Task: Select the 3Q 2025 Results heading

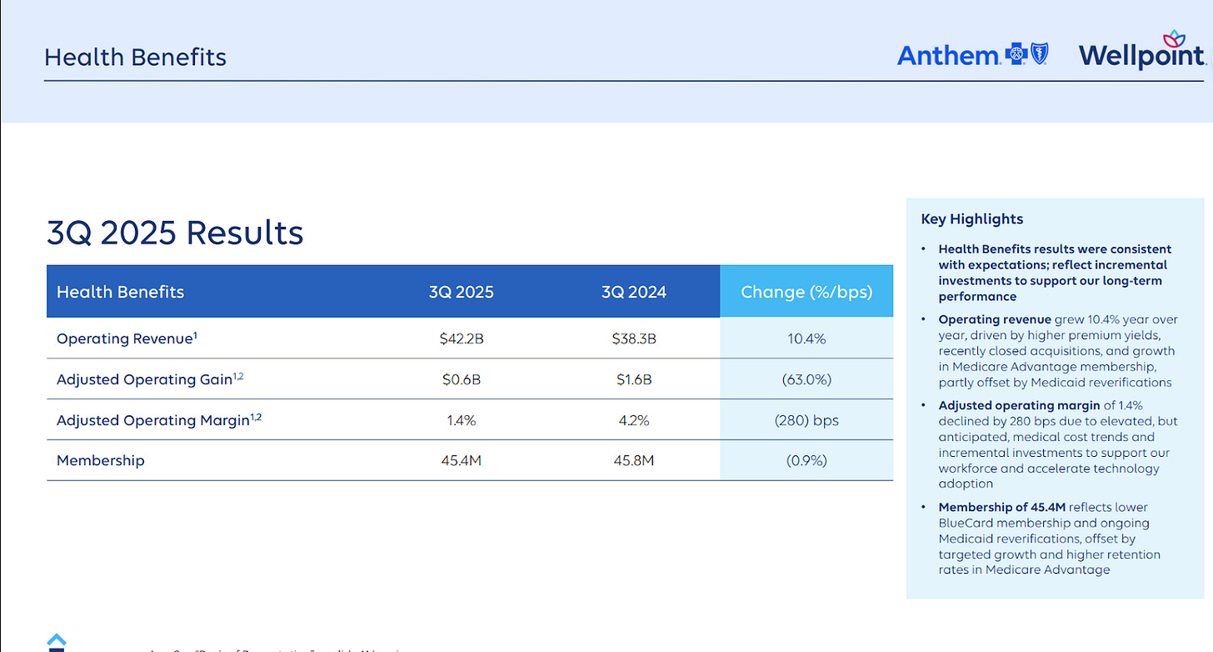Action: pyautogui.click(x=175, y=233)
